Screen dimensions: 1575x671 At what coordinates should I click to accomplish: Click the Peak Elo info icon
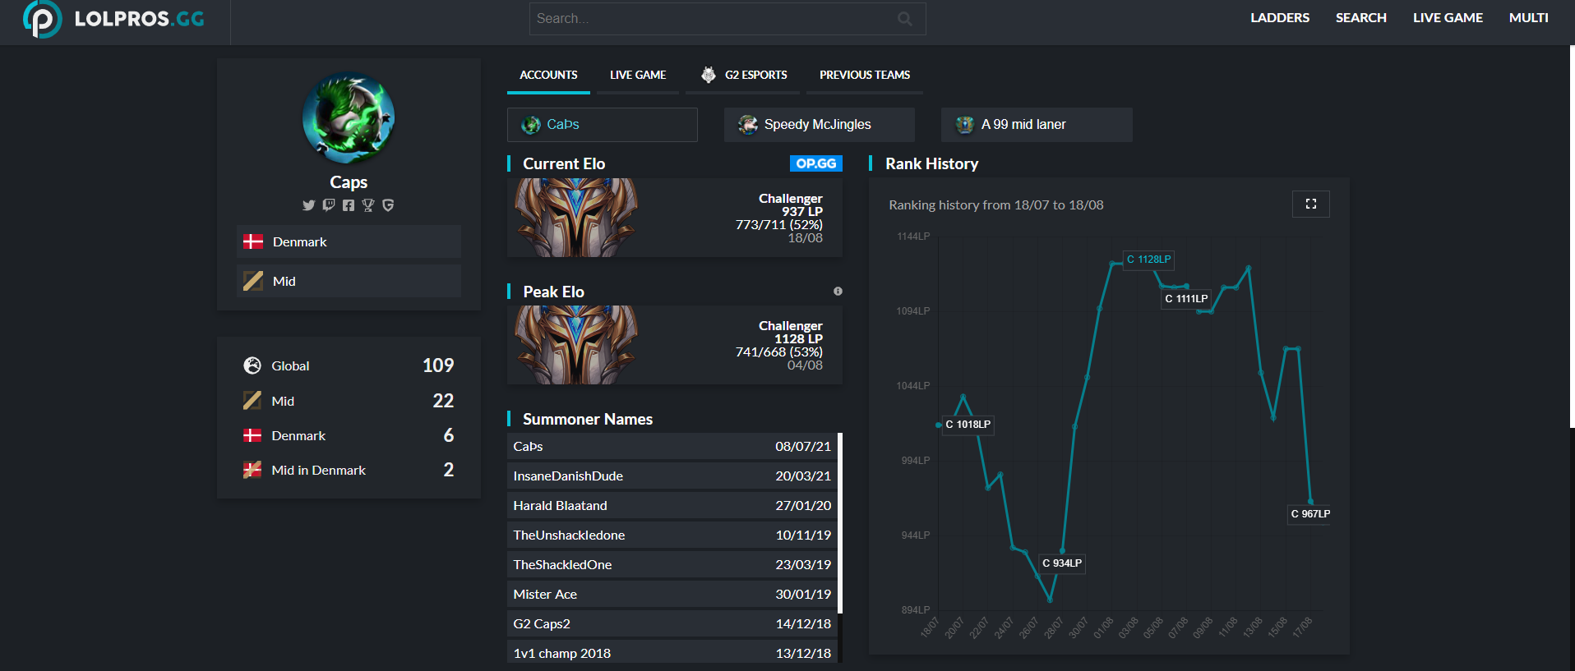pos(838,292)
